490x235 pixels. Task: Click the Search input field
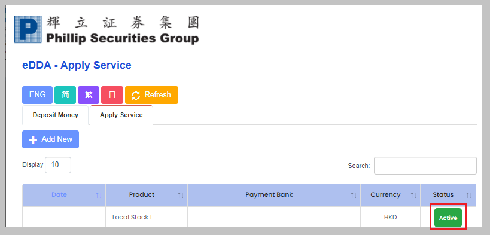click(x=425, y=166)
